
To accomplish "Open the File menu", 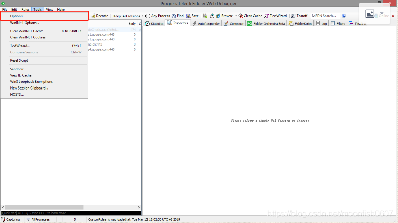I will [x=5, y=9].
